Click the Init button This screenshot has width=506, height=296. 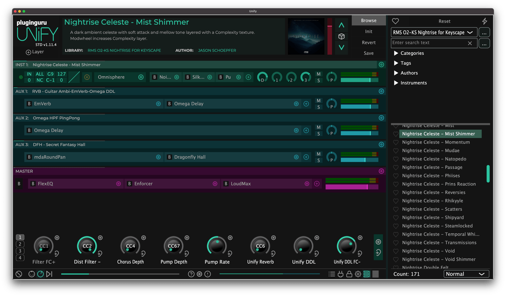point(369,31)
